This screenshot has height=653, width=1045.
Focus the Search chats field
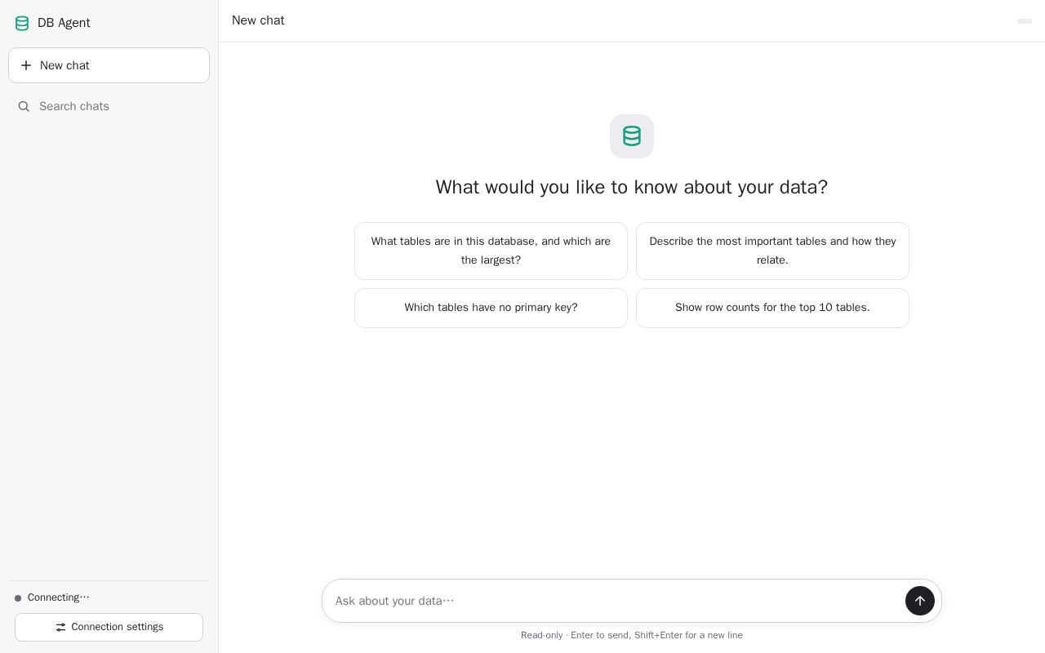(109, 106)
